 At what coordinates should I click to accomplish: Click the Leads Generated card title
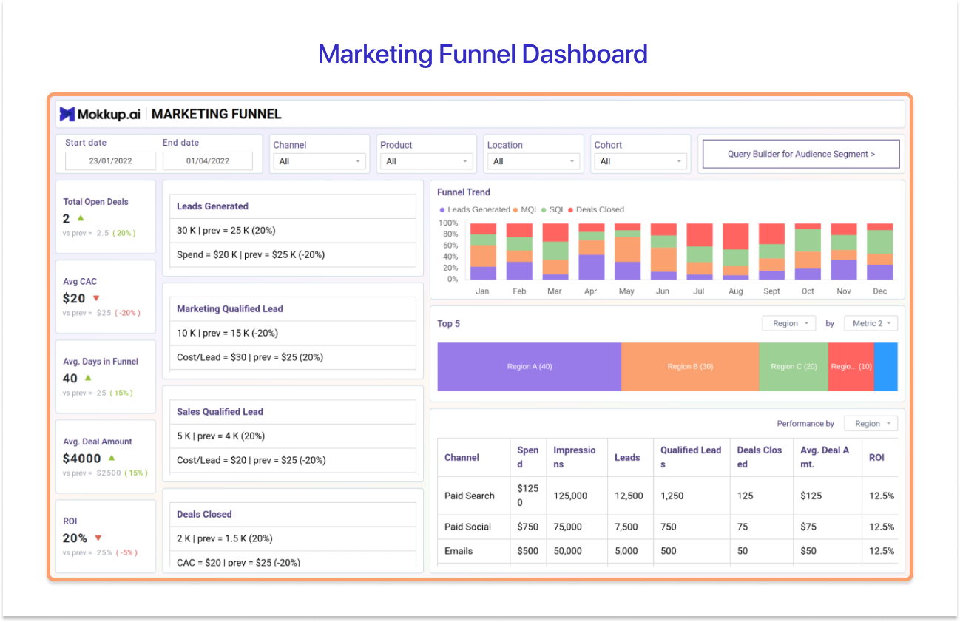212,206
